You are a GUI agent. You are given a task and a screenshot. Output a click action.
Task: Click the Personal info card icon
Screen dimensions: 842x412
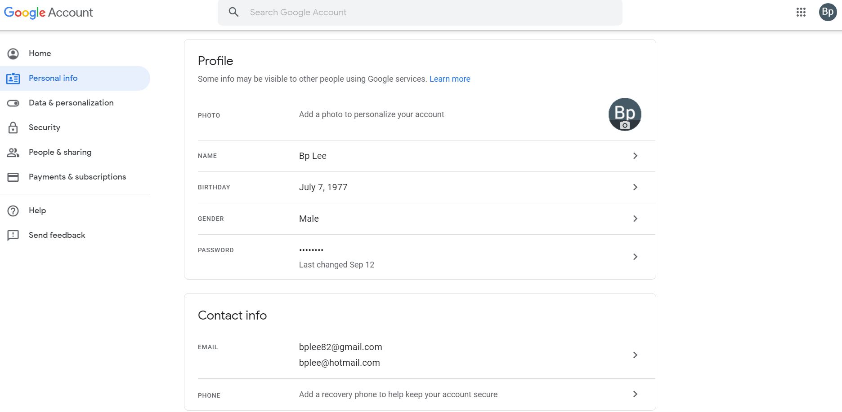coord(13,79)
